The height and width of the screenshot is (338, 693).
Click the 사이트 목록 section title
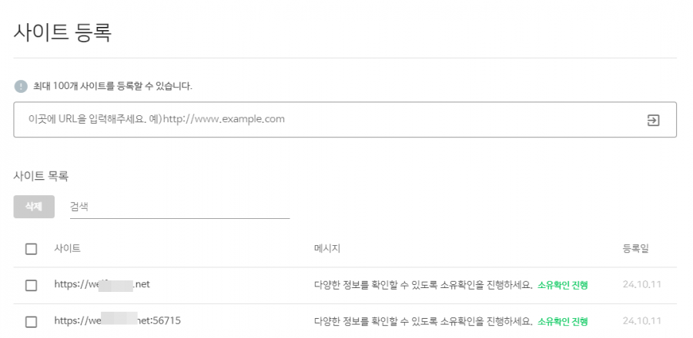pos(41,176)
